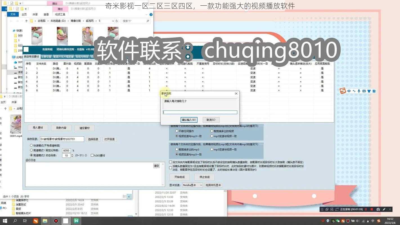400x225 pixels.
Task: Click the WeChat tray icon
Action: tap(338, 221)
